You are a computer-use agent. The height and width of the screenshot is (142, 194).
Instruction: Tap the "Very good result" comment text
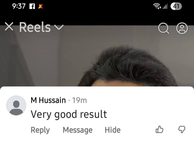coord(69,114)
